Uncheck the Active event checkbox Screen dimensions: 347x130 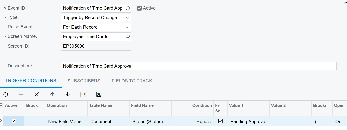coord(139,8)
